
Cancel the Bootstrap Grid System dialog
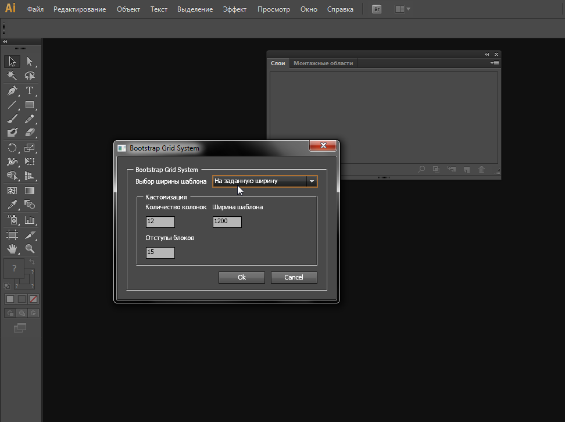pyautogui.click(x=294, y=277)
